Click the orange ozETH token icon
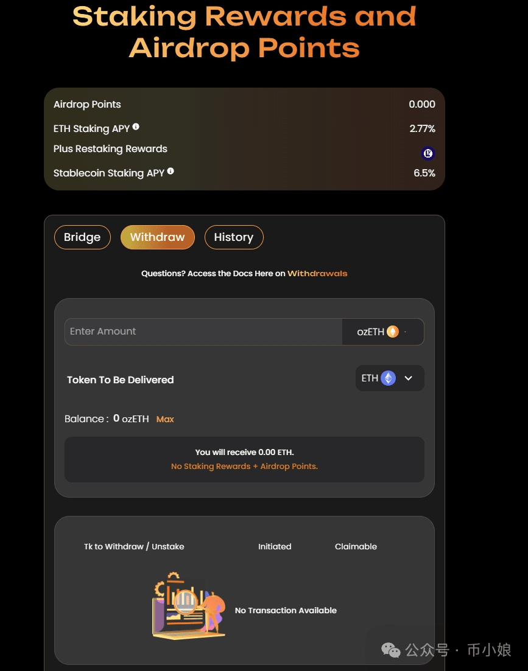Viewport: 528px width, 671px height. 393,332
